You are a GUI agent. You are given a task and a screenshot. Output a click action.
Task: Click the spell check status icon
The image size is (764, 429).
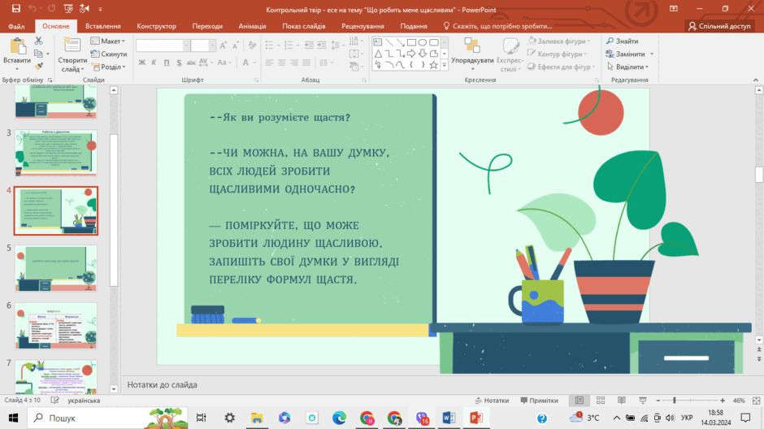pyautogui.click(x=54, y=401)
